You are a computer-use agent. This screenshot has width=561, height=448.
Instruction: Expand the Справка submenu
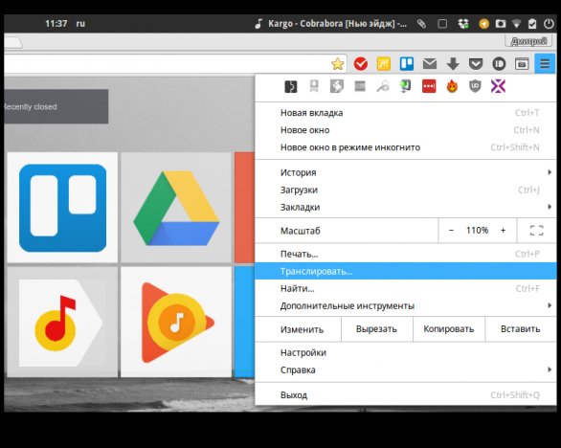[406, 370]
